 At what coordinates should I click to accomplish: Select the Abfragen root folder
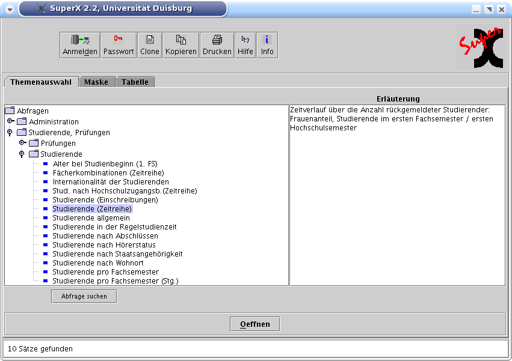click(x=32, y=111)
